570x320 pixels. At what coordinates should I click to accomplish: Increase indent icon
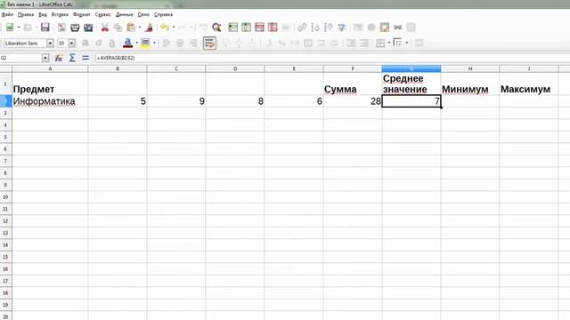351,43
